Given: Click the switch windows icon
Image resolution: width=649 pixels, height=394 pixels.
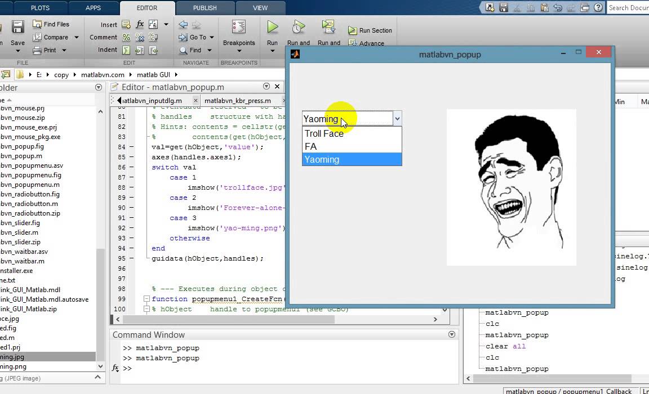Looking at the screenshot, I should pyautogui.click(x=584, y=7).
